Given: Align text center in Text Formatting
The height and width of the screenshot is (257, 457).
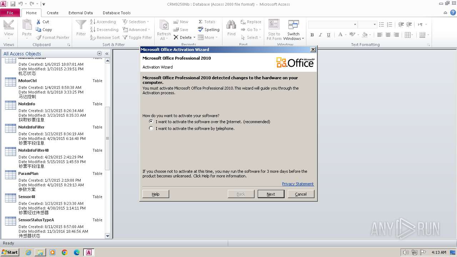Looking at the screenshot, I should point(388,35).
